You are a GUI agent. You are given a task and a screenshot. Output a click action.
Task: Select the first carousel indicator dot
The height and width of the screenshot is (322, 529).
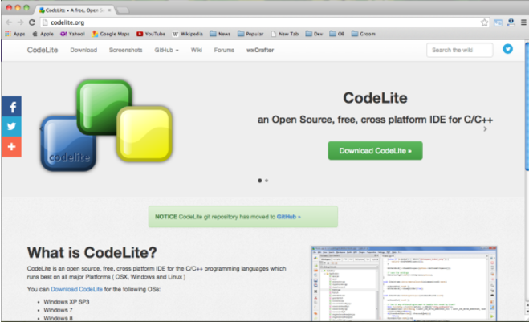pos(260,181)
